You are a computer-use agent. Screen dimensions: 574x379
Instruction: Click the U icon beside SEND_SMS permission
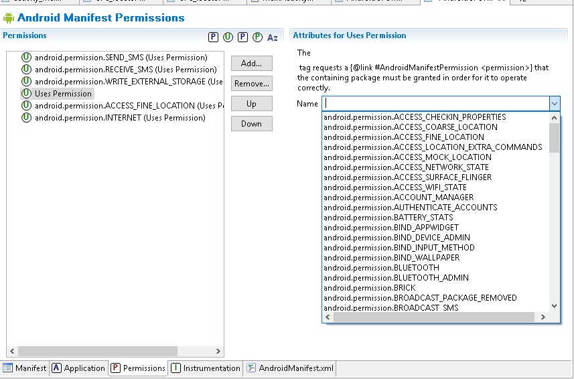(26, 58)
